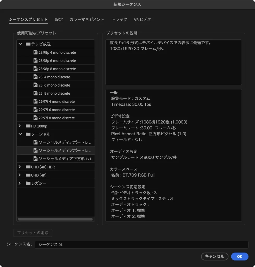Click the text 'オーディオ 2: 標準'
The image size is (255, 267).
tap(128, 216)
